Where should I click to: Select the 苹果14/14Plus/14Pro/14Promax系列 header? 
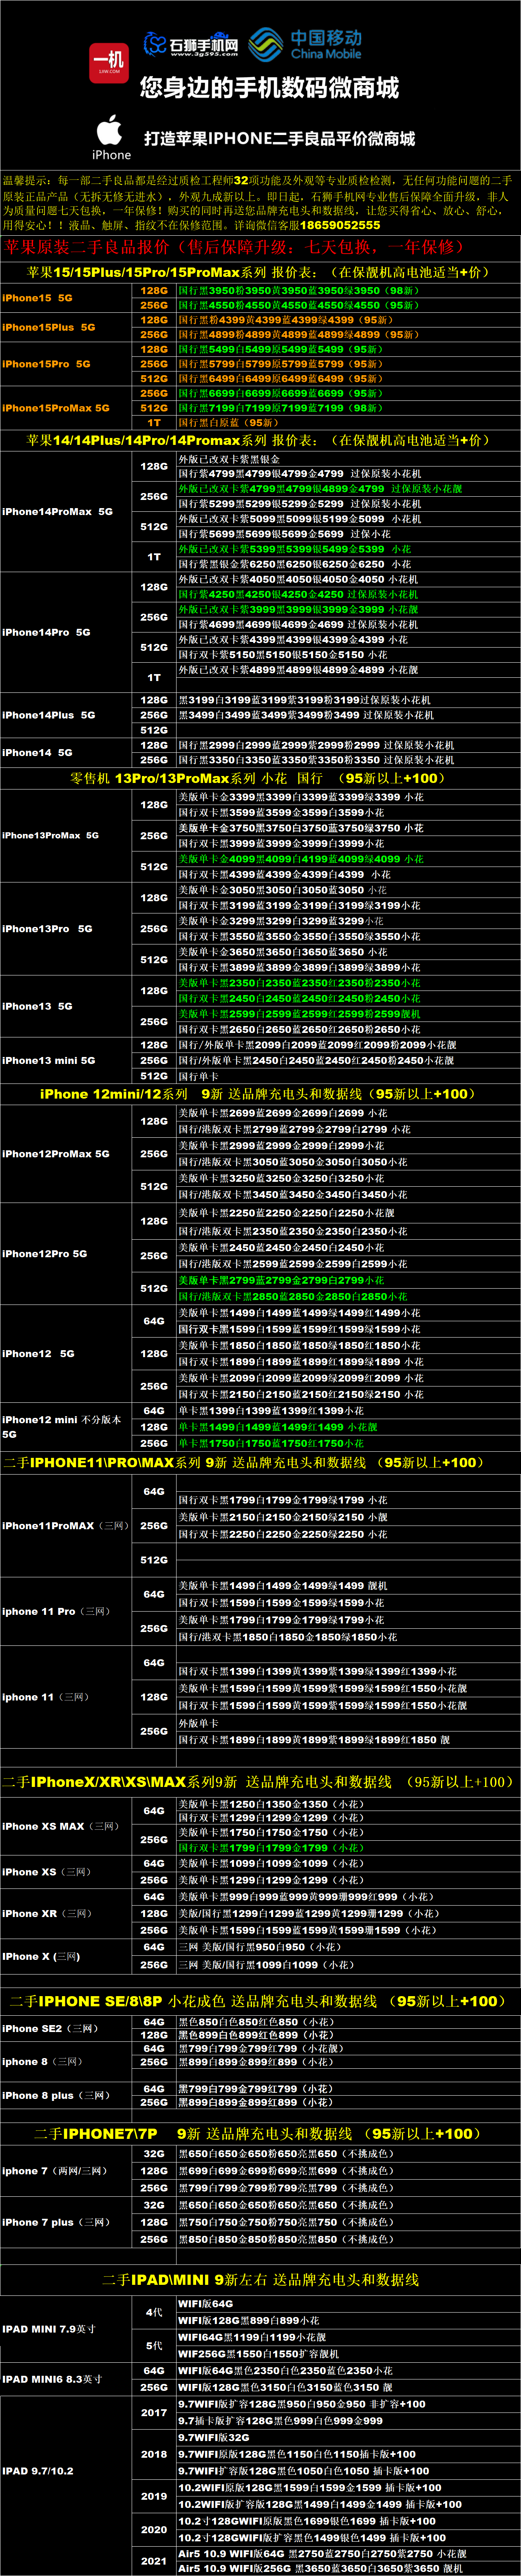260,440
